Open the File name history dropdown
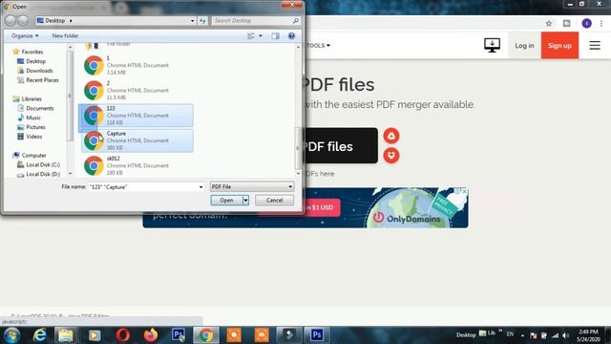Screen dimensions: 611x344 [201, 187]
